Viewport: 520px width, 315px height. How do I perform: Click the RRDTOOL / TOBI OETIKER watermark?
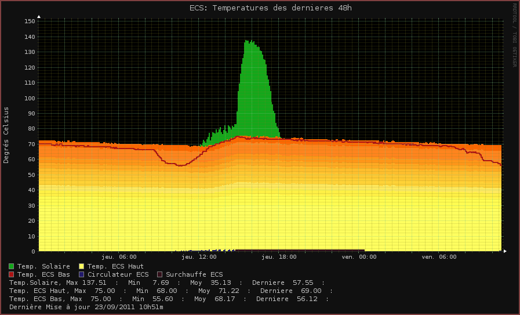(514, 35)
